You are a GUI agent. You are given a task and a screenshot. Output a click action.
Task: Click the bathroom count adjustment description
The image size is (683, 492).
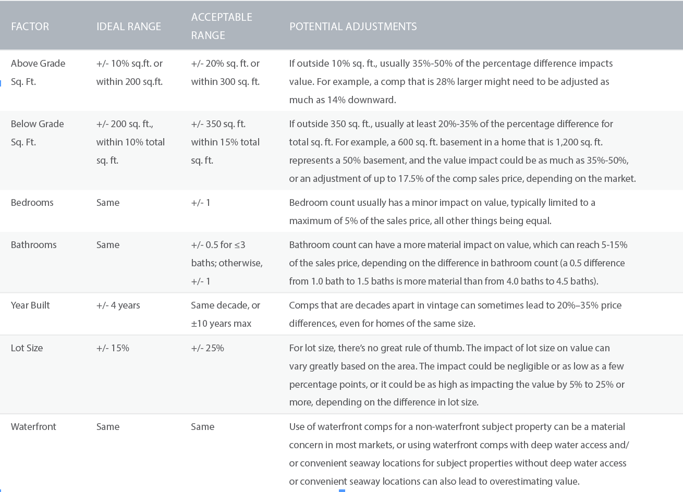coord(458,263)
